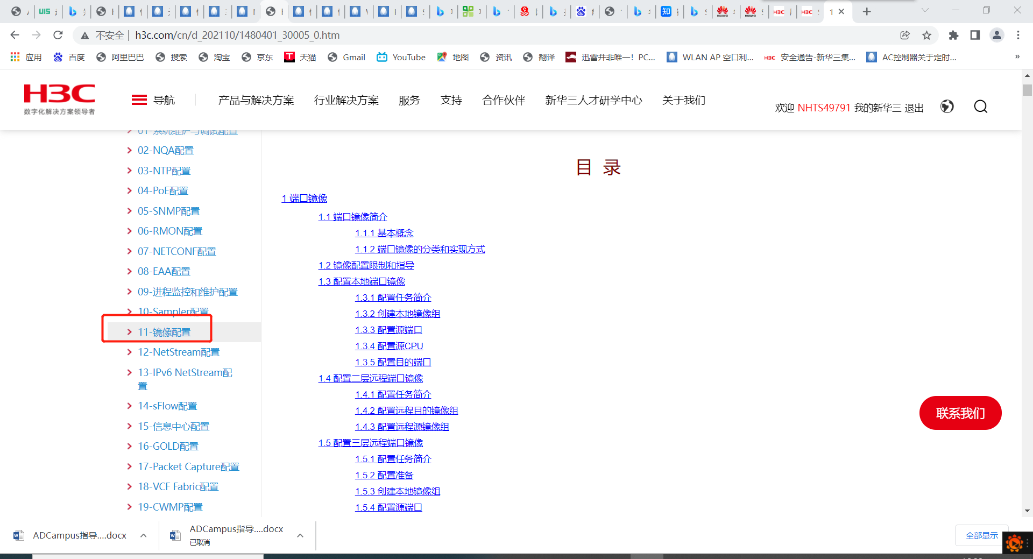
Task: Open the language globe icon
Action: tap(947, 107)
